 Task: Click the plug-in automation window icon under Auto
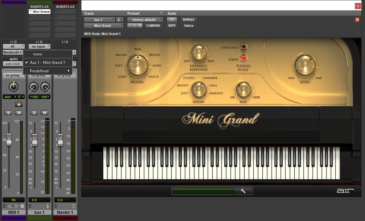click(172, 20)
